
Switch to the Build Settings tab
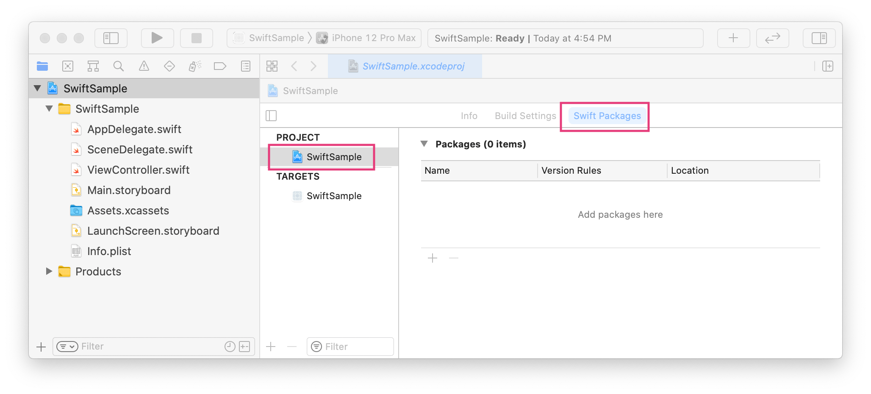[525, 115]
